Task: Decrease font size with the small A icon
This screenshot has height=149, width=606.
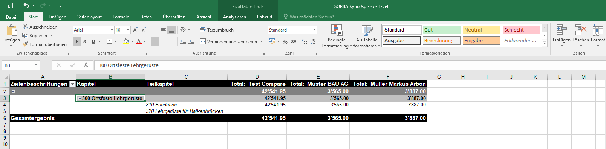Action: tap(143, 30)
